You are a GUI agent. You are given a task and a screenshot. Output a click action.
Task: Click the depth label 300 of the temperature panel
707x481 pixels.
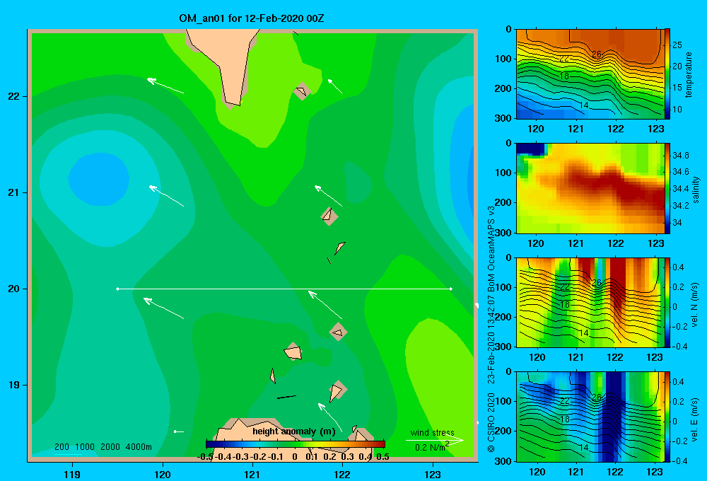[503, 117]
